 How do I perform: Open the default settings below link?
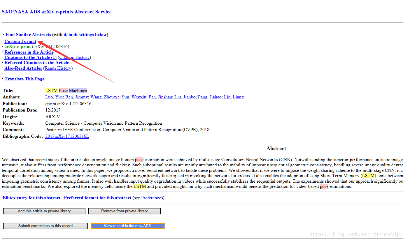point(85,35)
